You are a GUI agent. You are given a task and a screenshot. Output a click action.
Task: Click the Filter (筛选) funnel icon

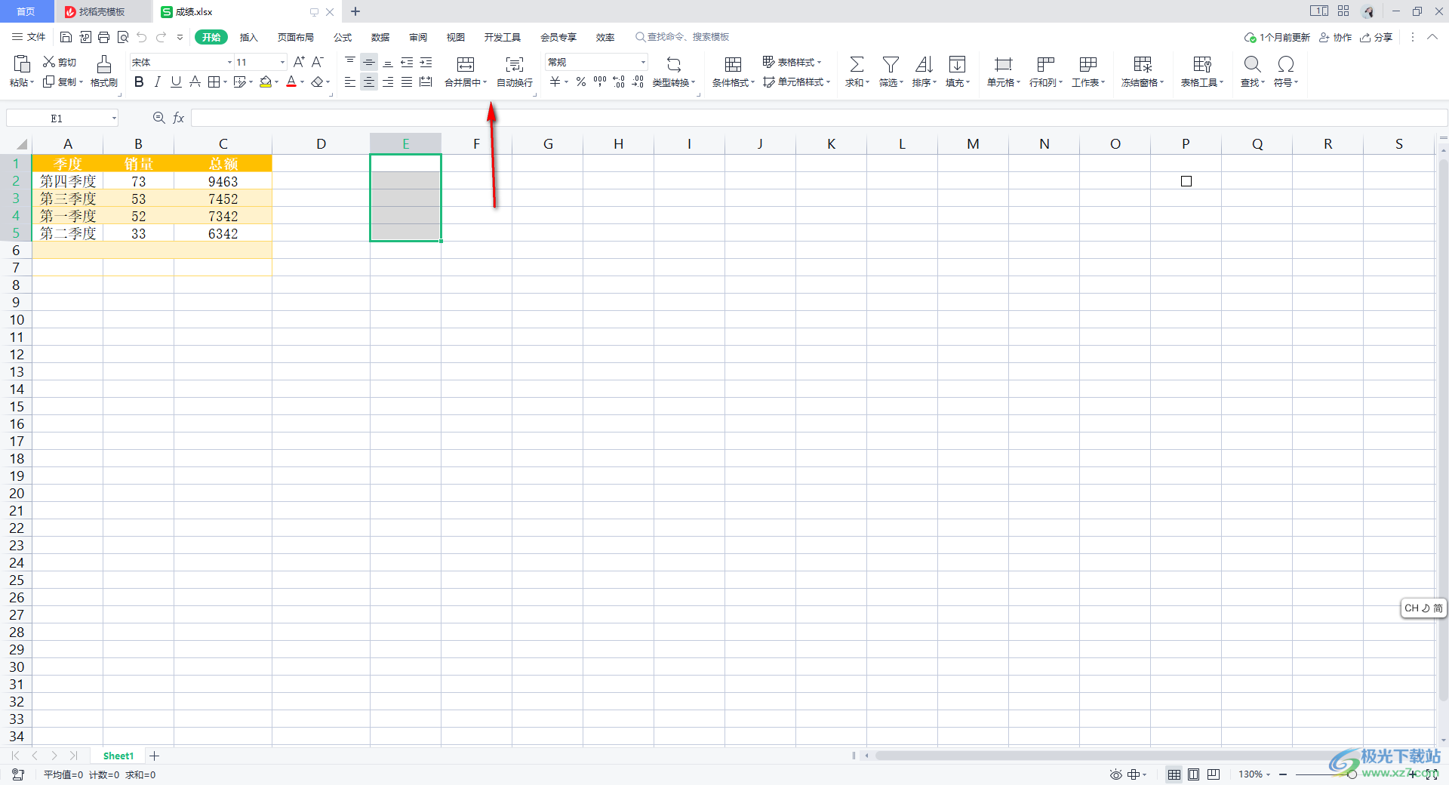[x=891, y=64]
